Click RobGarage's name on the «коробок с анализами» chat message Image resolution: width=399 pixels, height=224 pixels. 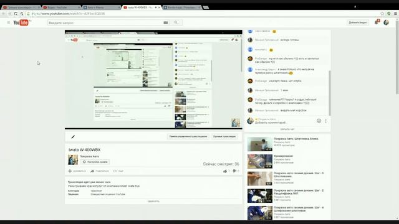point(261,100)
